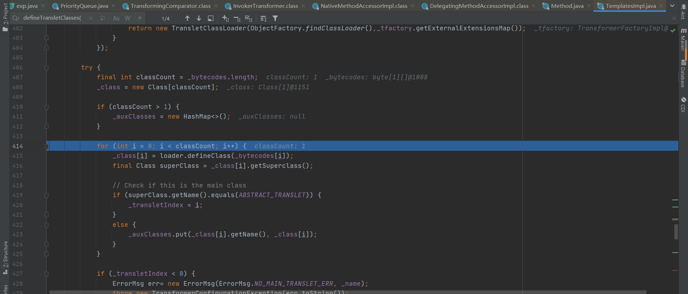Open DelegatingMethodAccessorImpl.class tab

point(479,6)
